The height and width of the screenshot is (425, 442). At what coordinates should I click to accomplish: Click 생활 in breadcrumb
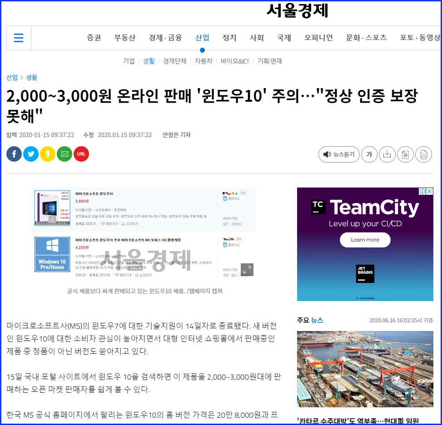click(x=32, y=78)
